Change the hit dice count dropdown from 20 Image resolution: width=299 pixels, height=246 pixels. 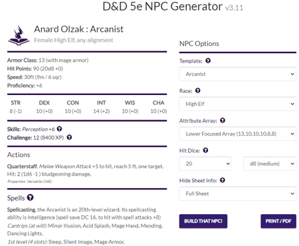[205, 164]
